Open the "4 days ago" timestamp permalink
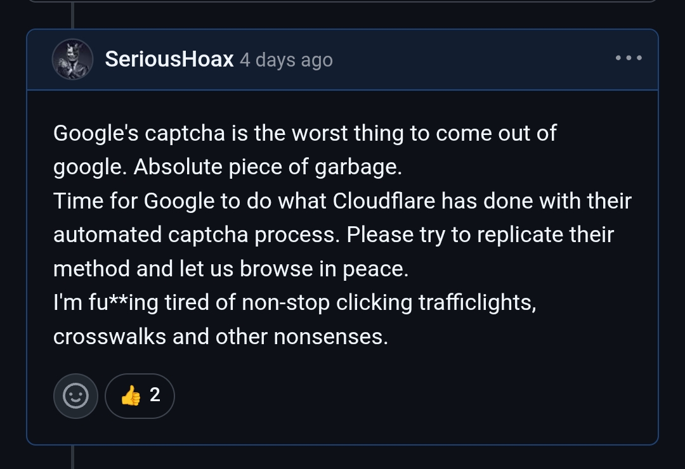Screen dimensions: 685x469 point(286,60)
